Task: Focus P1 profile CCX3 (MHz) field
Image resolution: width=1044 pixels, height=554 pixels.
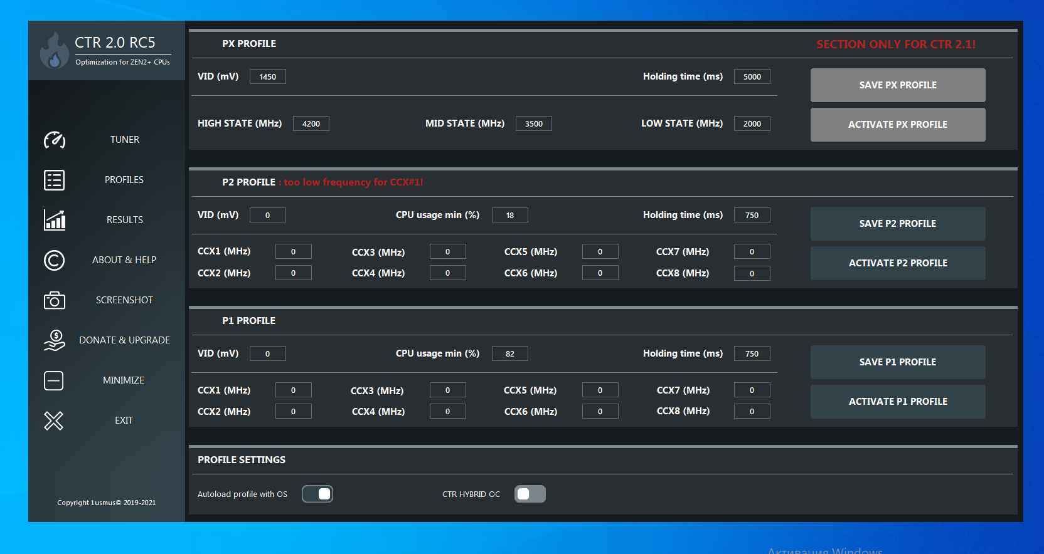Action: click(448, 390)
